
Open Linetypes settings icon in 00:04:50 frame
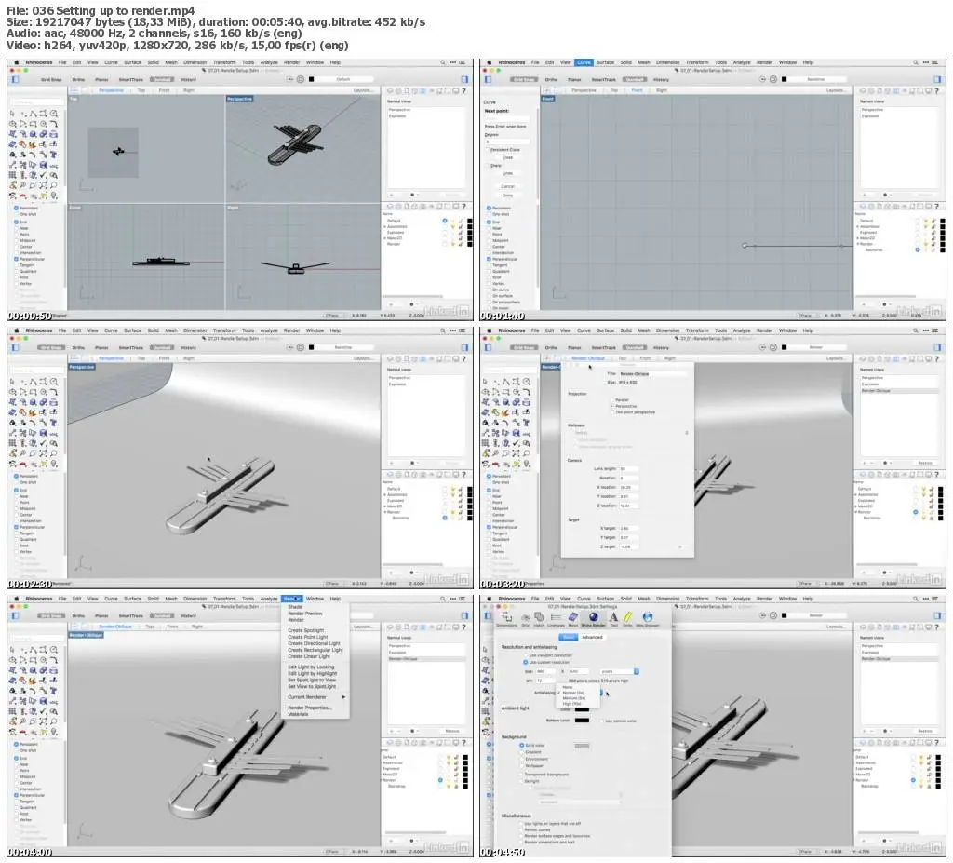pyautogui.click(x=556, y=618)
